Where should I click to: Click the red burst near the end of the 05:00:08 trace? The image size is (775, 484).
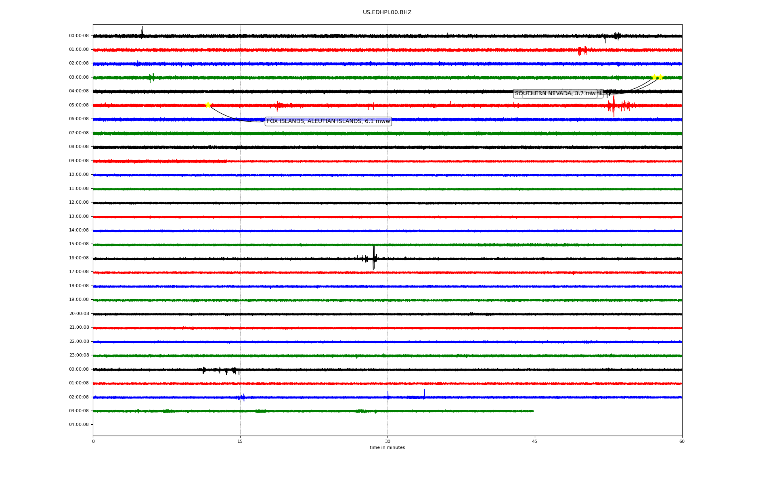tap(614, 106)
